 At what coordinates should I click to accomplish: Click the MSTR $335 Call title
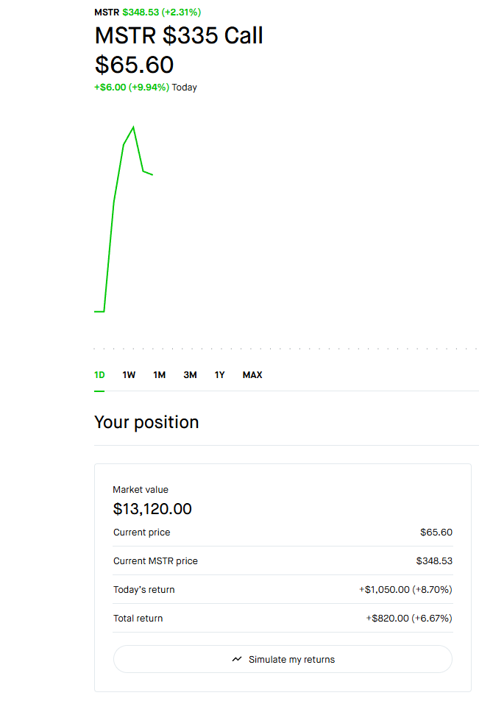[178, 35]
